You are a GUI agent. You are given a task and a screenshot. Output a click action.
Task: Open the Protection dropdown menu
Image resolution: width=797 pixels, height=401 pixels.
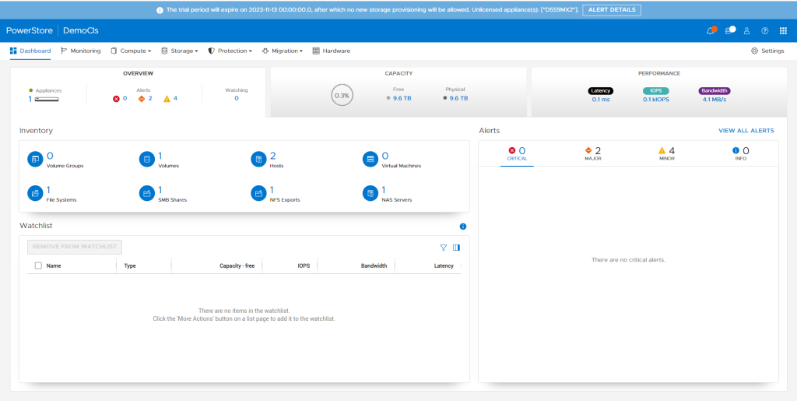coord(230,51)
